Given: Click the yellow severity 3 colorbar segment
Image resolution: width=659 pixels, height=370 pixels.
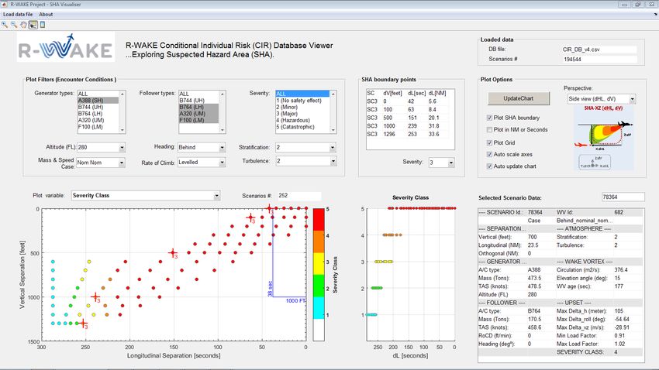Looking at the screenshot, I should [319, 263].
